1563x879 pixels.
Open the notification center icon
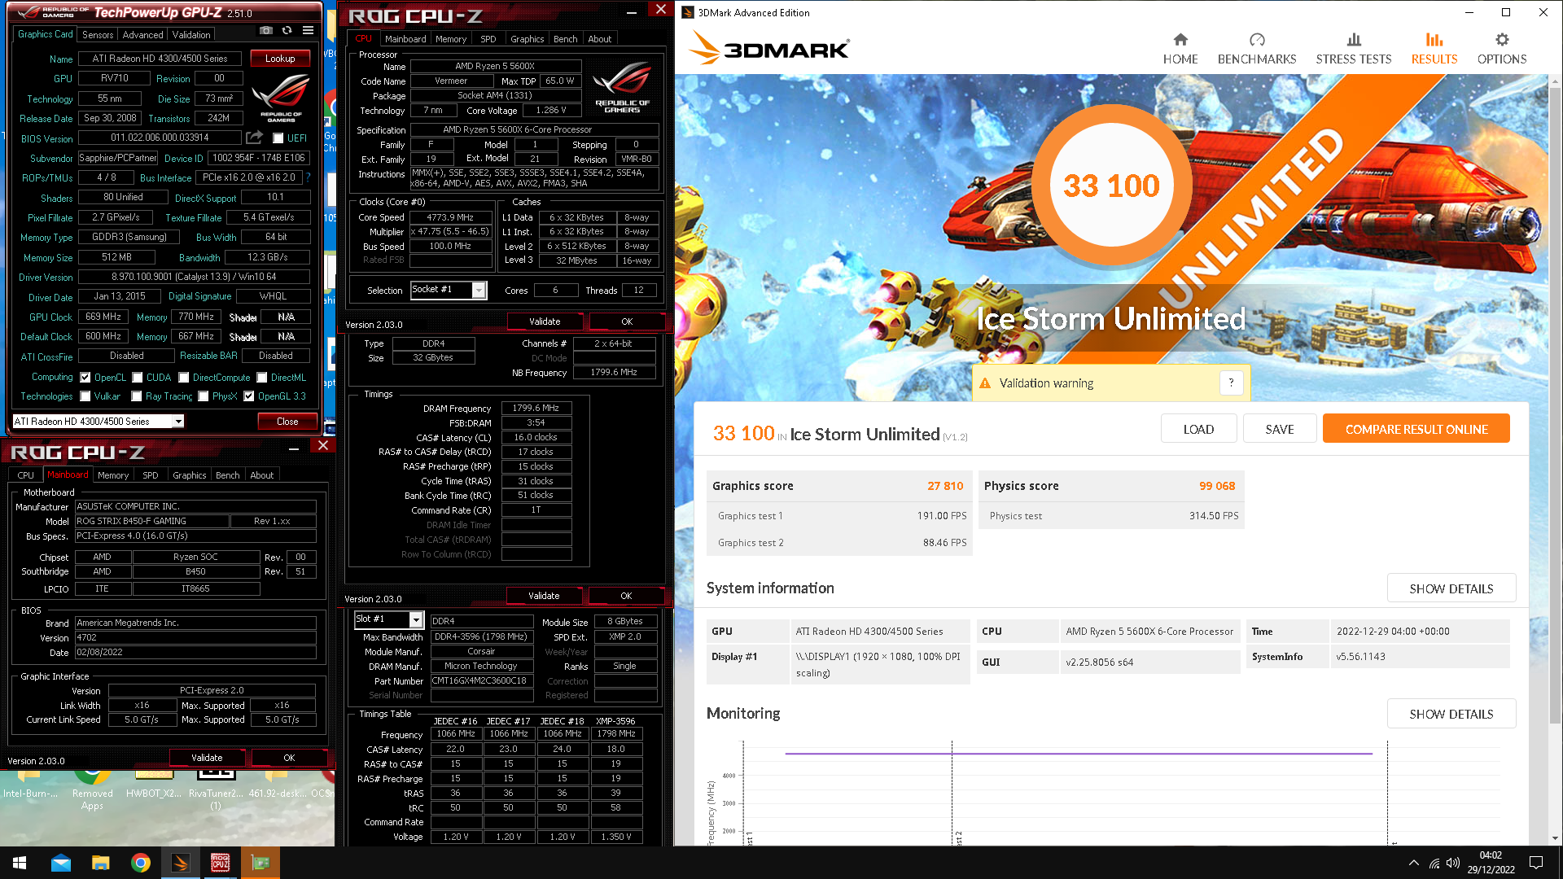coord(1536,863)
